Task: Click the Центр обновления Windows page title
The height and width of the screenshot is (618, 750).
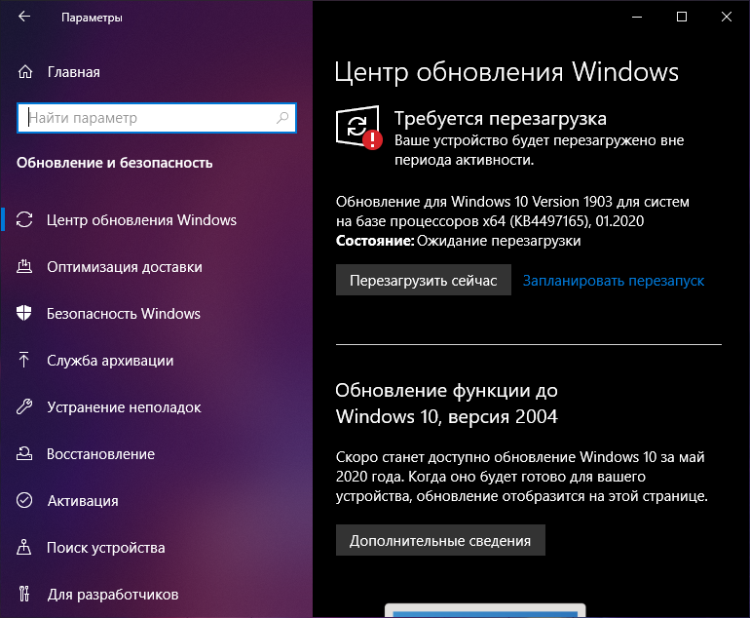Action: 506,72
